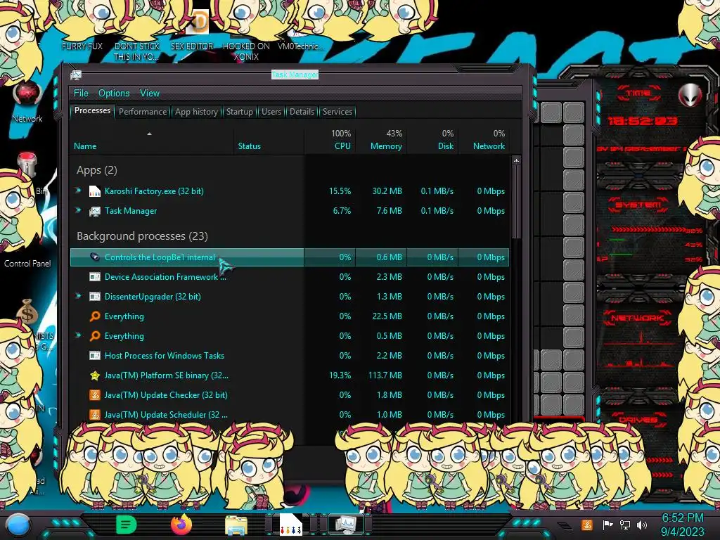Sort processes by Disk column header

click(432, 140)
